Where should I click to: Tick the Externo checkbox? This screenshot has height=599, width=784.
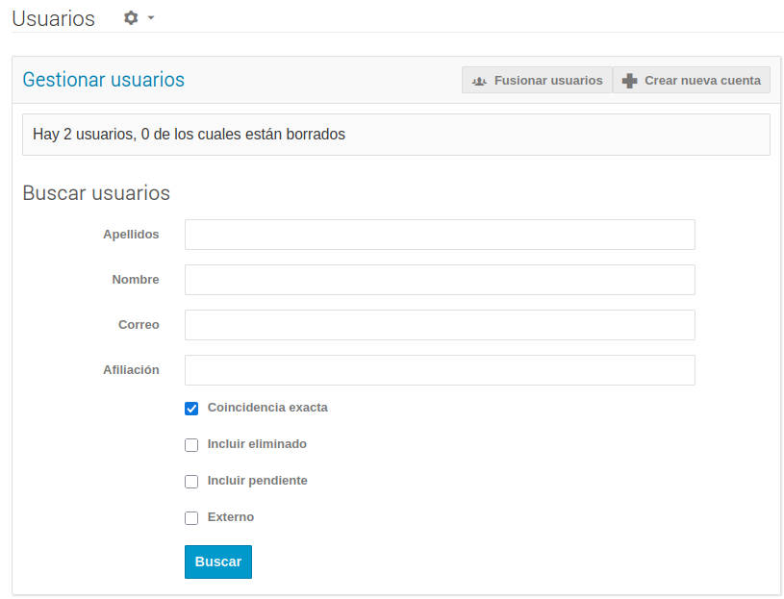[191, 517]
